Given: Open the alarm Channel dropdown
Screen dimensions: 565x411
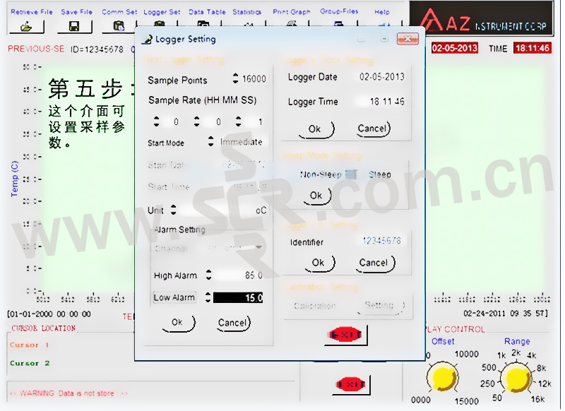Looking at the screenshot, I should (258, 248).
